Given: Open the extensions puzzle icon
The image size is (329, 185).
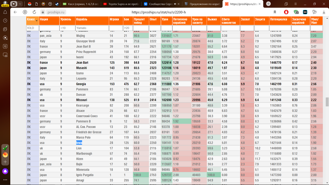Looking at the screenshot, I should click(314, 12).
